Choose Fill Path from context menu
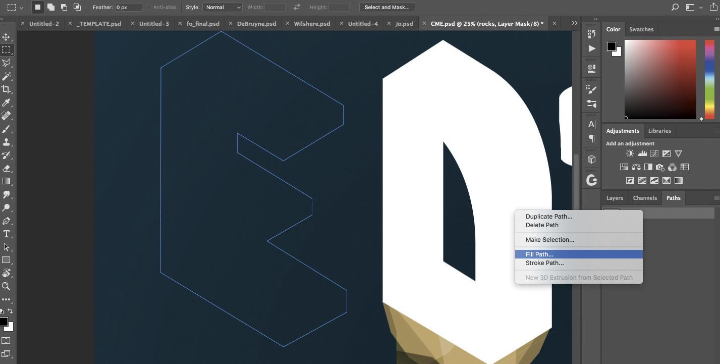Viewport: 720px width, 364px height. click(579, 254)
